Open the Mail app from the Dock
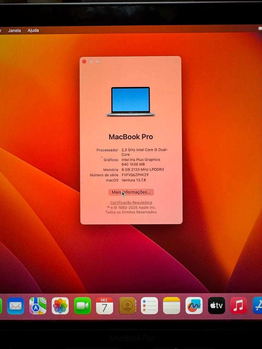The image size is (262, 349). pyautogui.click(x=16, y=306)
